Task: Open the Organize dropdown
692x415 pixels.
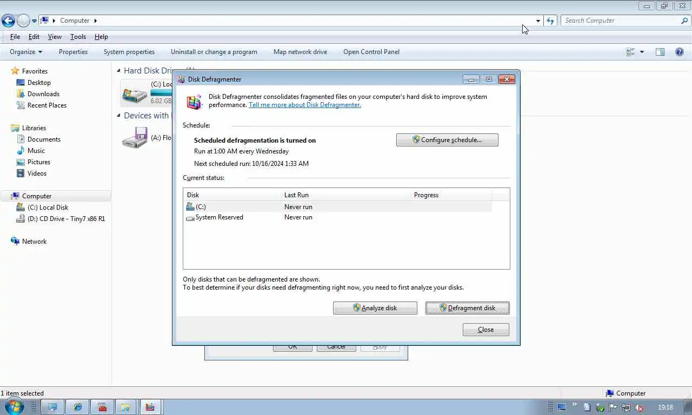Action: tap(26, 52)
